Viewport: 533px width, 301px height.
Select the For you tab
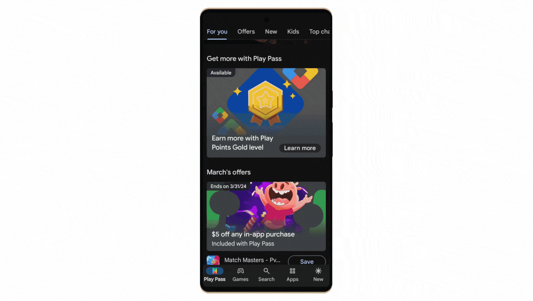(217, 31)
